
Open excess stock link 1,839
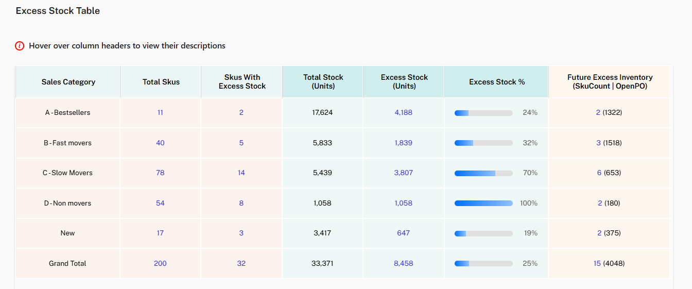coord(404,143)
